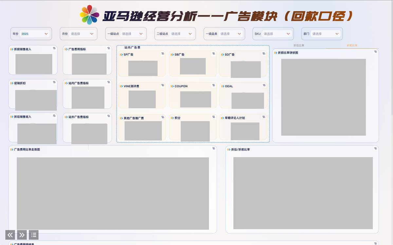Switch to the 折后比率 tab

(x=299, y=45)
